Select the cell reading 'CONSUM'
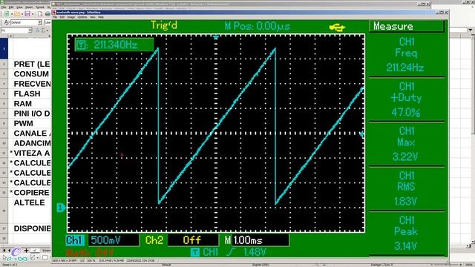475x267 pixels. click(31, 74)
